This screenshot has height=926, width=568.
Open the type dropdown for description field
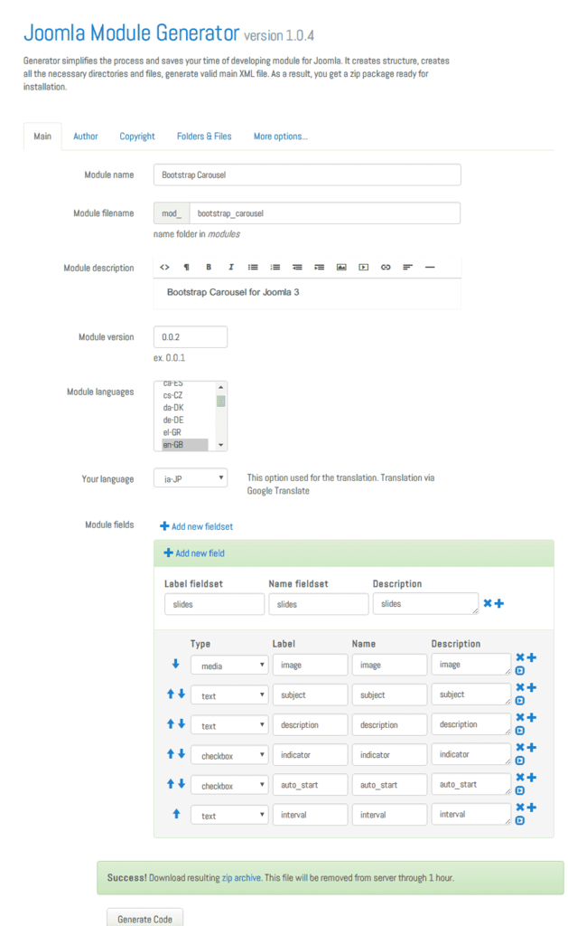click(229, 725)
